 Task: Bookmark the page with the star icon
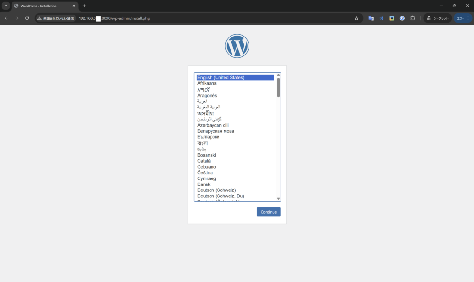(x=356, y=18)
